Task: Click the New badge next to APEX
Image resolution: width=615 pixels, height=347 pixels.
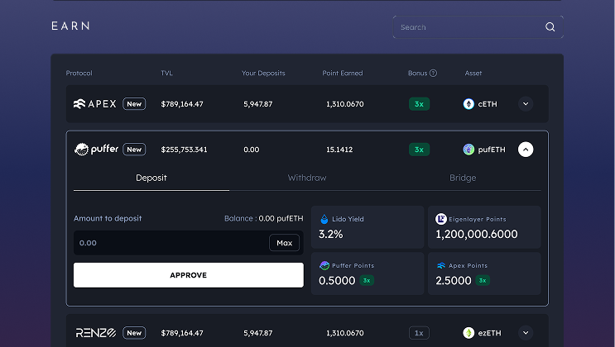Action: click(134, 104)
